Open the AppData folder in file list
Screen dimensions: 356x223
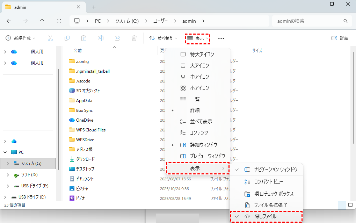click(x=84, y=101)
